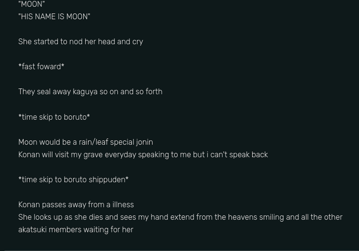Click the line "Konan passes away from a illness"
Viewport: 359px width, 251px height.
pyautogui.click(x=76, y=204)
